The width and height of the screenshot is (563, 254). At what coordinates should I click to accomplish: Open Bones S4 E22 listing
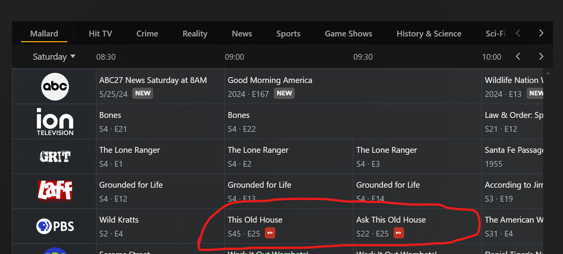pyautogui.click(x=353, y=121)
